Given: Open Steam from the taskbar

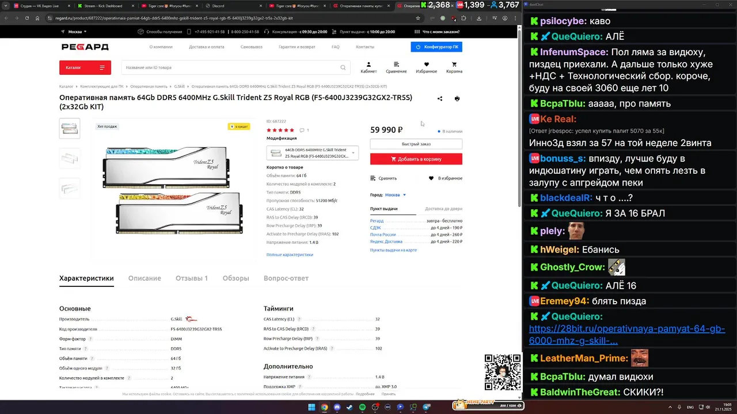Looking at the screenshot, I should 349,407.
